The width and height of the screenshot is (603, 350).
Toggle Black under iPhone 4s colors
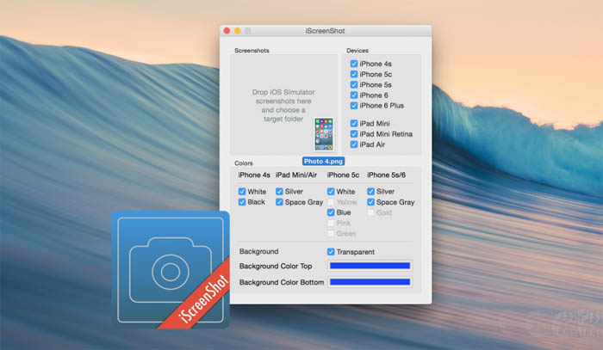(x=242, y=202)
